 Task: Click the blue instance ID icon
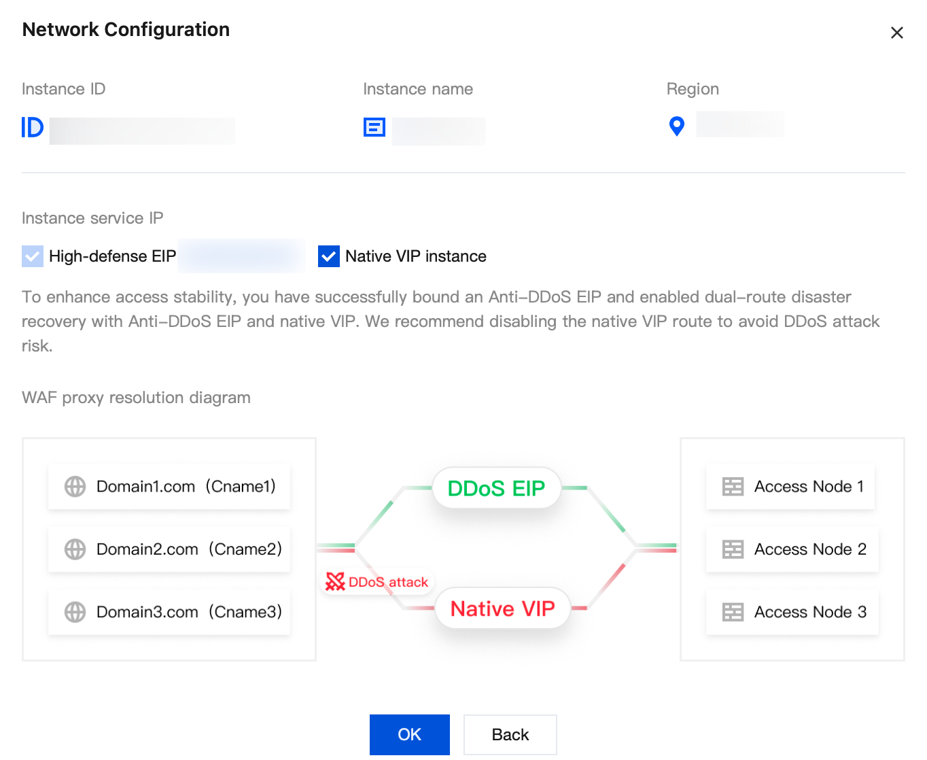pos(32,128)
